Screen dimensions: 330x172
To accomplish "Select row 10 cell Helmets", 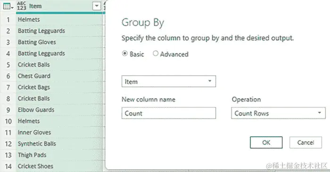I will 59,121.
